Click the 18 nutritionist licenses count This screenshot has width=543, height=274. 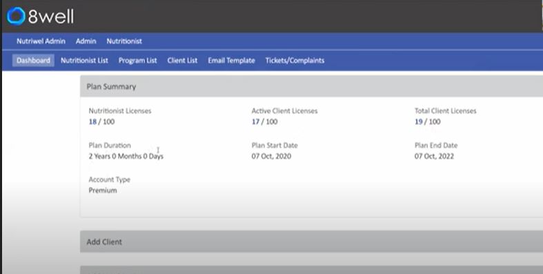point(93,121)
